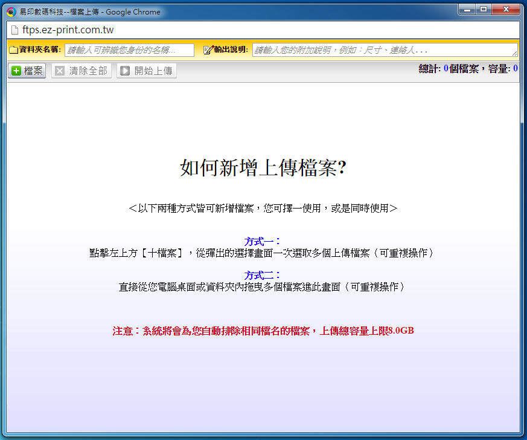Focus the 輸出說明 description text field
This screenshot has height=440, width=527.
pyautogui.click(x=384, y=50)
